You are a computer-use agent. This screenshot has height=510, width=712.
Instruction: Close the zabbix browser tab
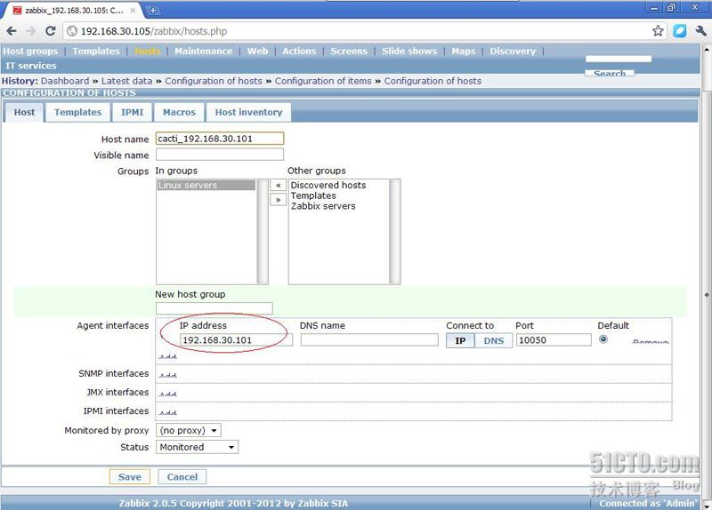pyautogui.click(x=133, y=10)
